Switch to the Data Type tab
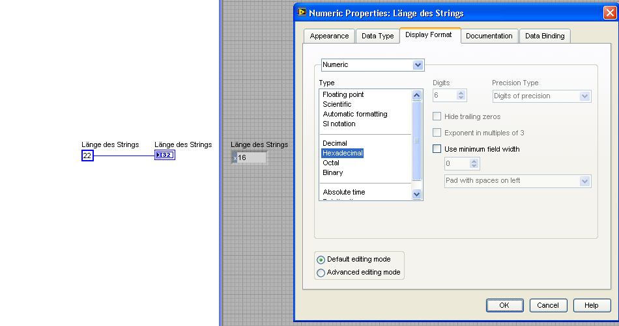This screenshot has height=326, width=619. tap(377, 36)
